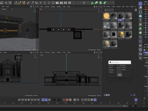Click OK in Information dialog
This screenshot has width=148, height=111.
click(120, 75)
